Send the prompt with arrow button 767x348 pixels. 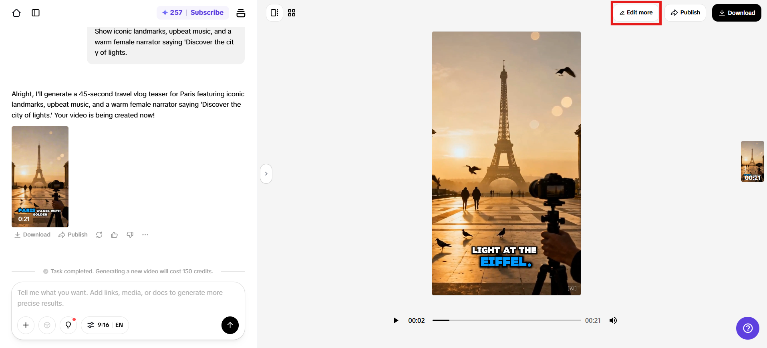[230, 325]
